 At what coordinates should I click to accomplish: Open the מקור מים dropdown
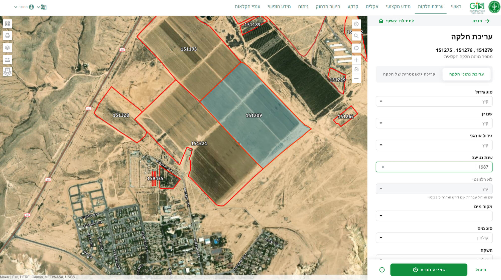tap(434, 216)
